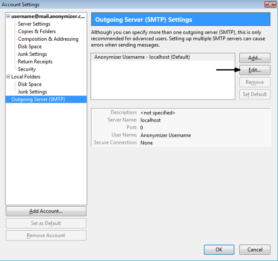This screenshot has width=278, height=261.
Task: Collapse the username@mail.anonymizer account tree
Action: (x=8, y=16)
